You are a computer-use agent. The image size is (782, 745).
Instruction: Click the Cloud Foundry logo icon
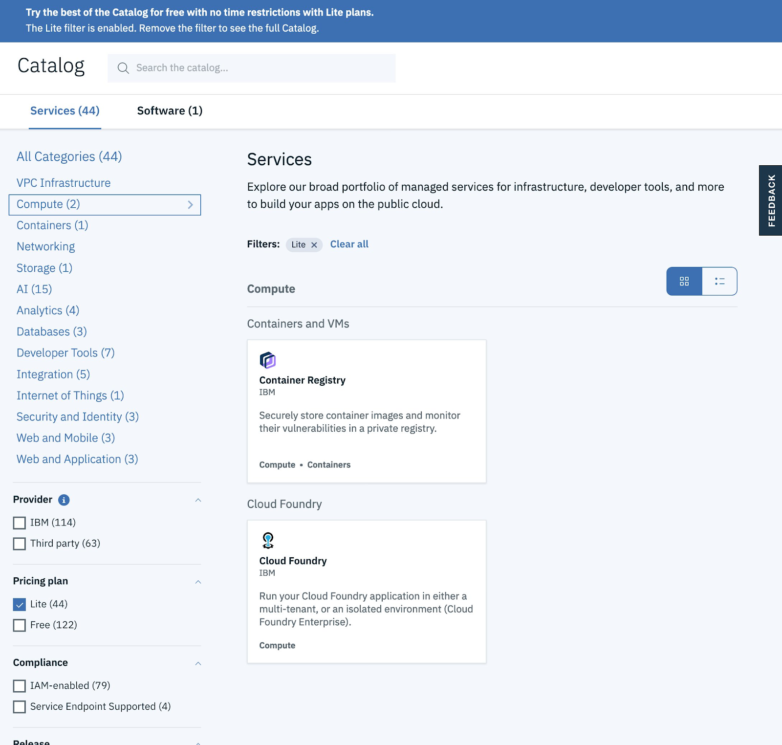click(x=268, y=541)
